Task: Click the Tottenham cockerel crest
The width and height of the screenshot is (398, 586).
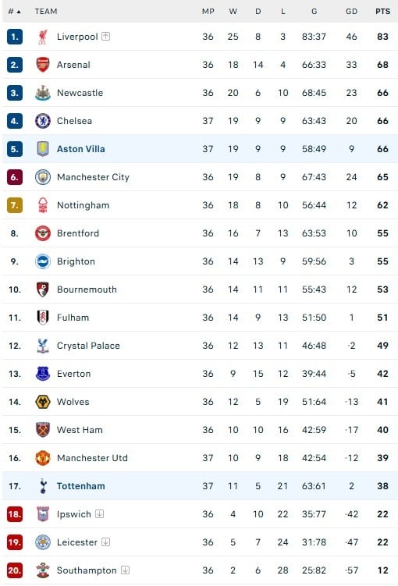Action: click(43, 486)
